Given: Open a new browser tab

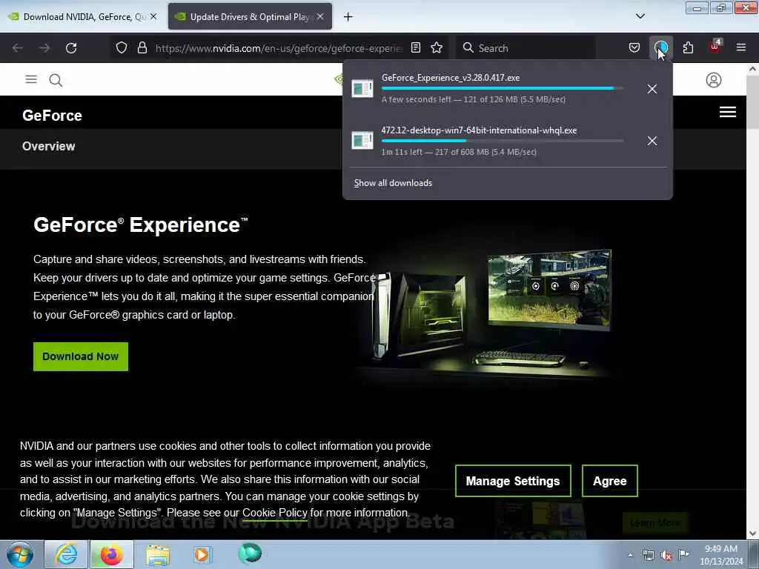Looking at the screenshot, I should [x=348, y=17].
